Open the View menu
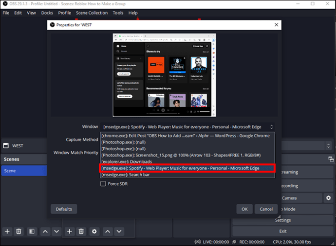 [x=31, y=13]
